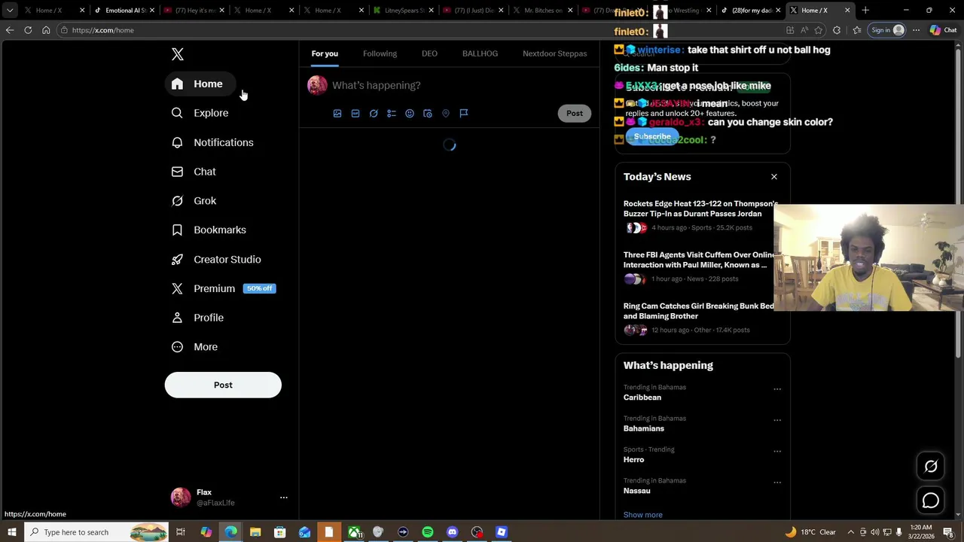The image size is (964, 542).
Task: Open Explore search icon in sidebar
Action: (177, 113)
